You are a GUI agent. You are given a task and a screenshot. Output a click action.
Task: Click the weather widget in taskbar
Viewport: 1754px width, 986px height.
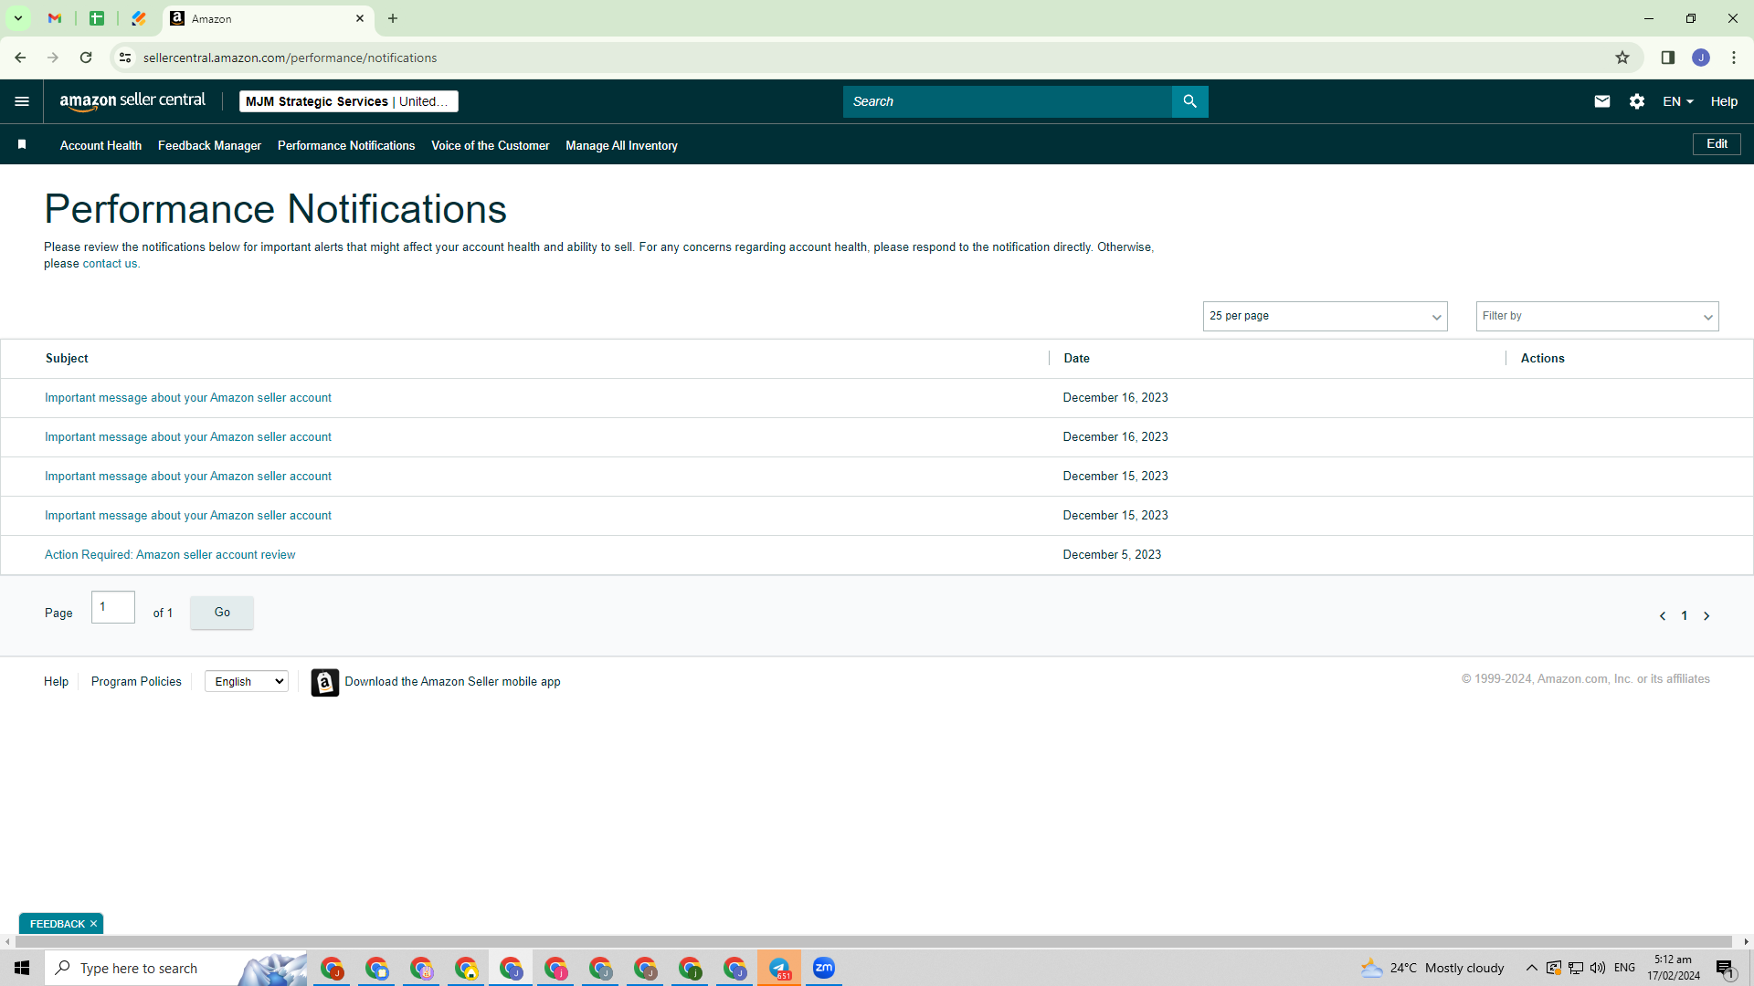(x=1432, y=968)
